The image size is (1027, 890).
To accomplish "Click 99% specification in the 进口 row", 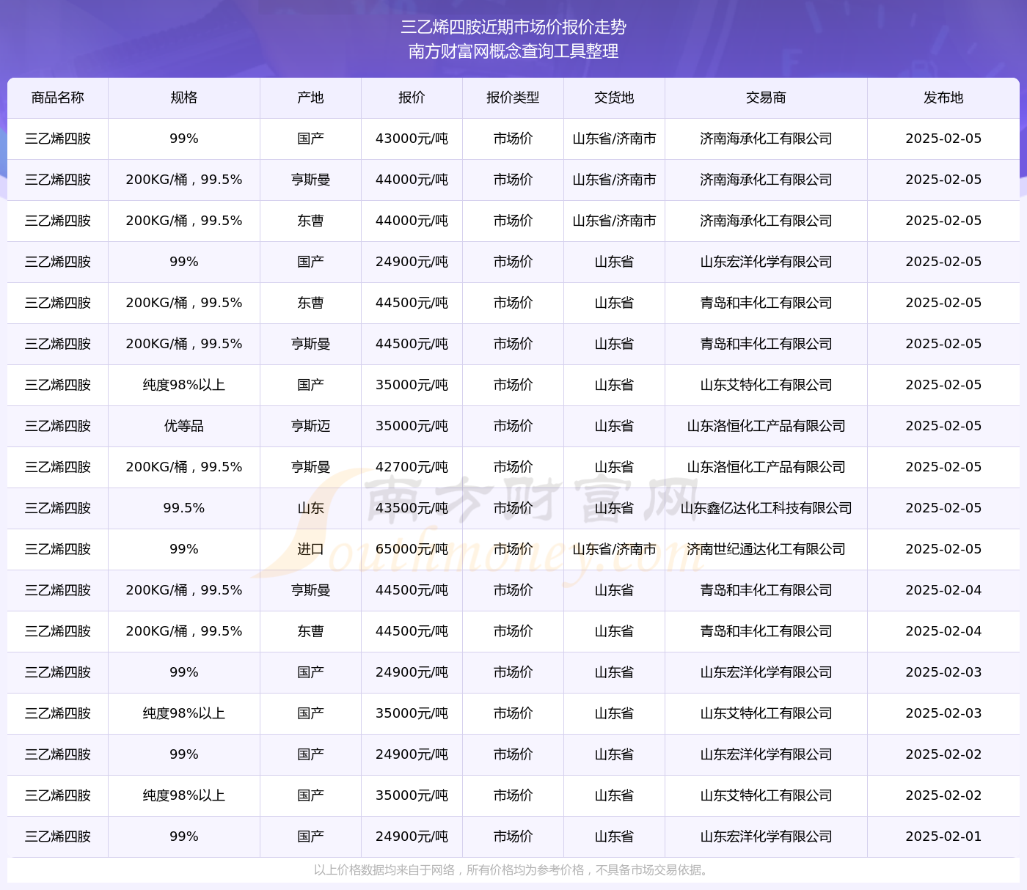I will (184, 549).
